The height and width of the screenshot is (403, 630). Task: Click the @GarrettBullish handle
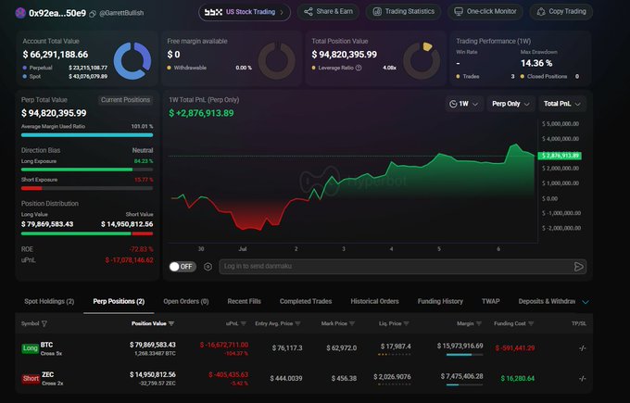[x=121, y=13]
